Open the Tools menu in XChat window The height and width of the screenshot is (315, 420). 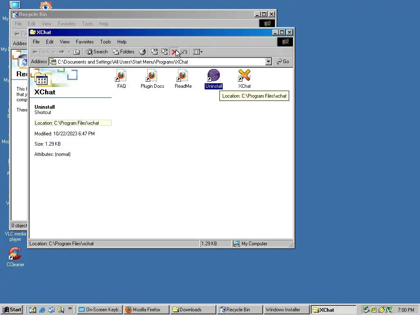click(105, 42)
